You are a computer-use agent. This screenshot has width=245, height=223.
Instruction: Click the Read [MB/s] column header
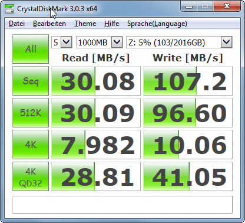click(96, 58)
